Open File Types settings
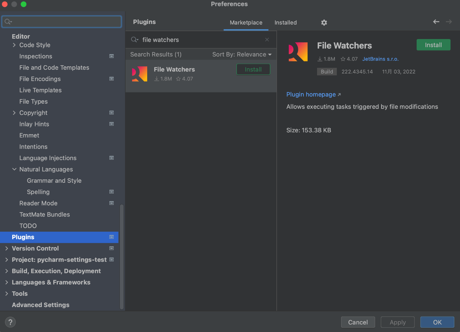 pos(34,101)
